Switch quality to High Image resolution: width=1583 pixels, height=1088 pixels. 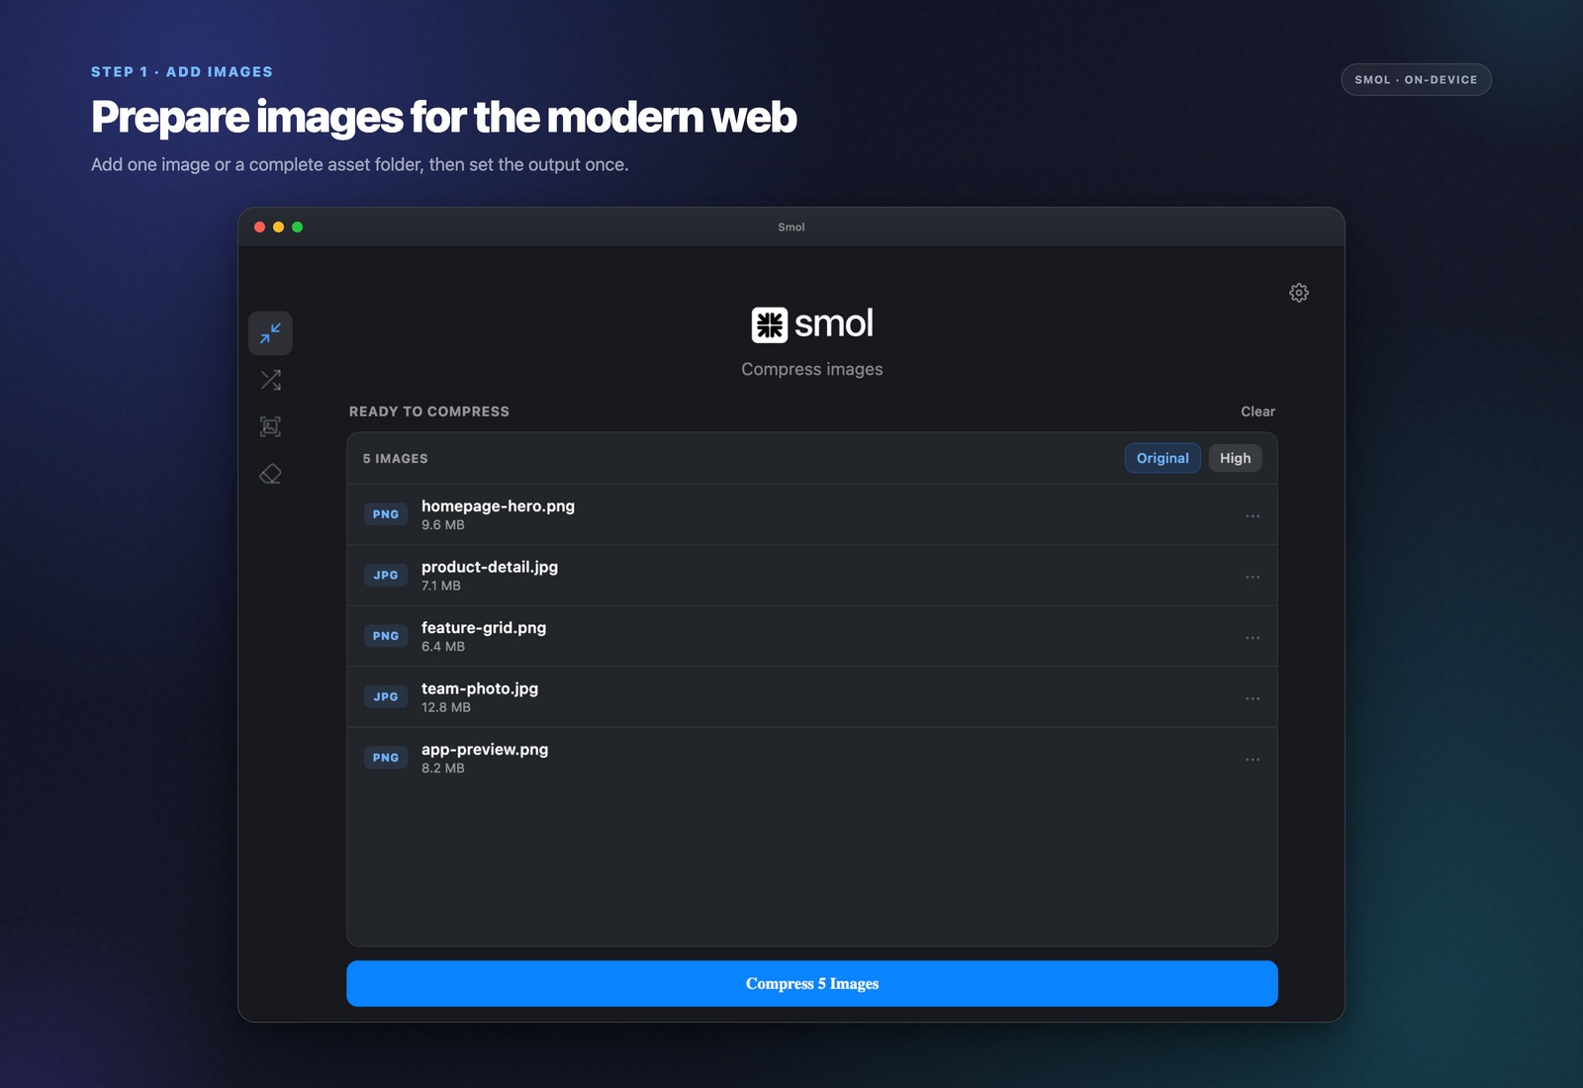[1235, 458]
